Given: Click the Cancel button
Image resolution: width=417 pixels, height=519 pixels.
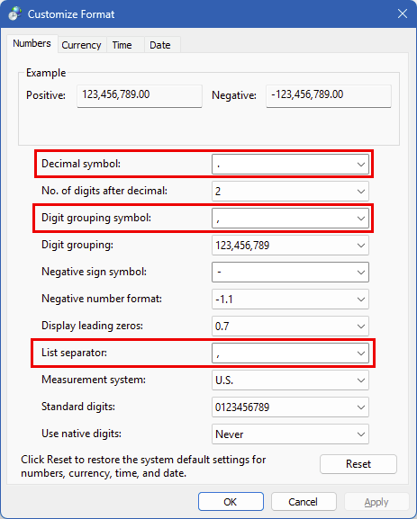Looking at the screenshot, I should pyautogui.click(x=304, y=502).
